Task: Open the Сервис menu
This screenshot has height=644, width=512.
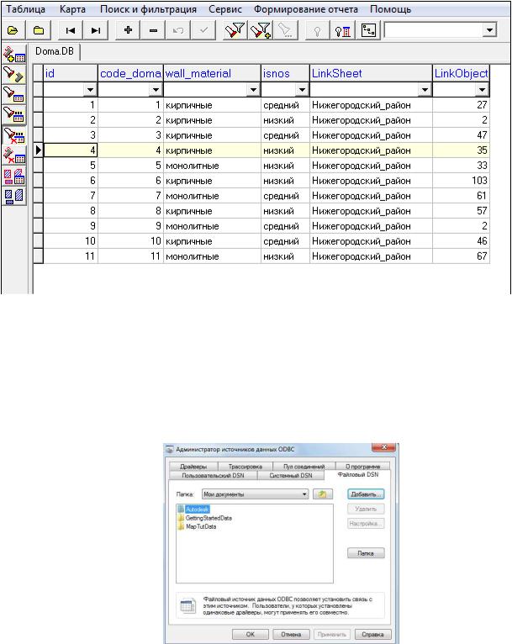Action: 225,9
